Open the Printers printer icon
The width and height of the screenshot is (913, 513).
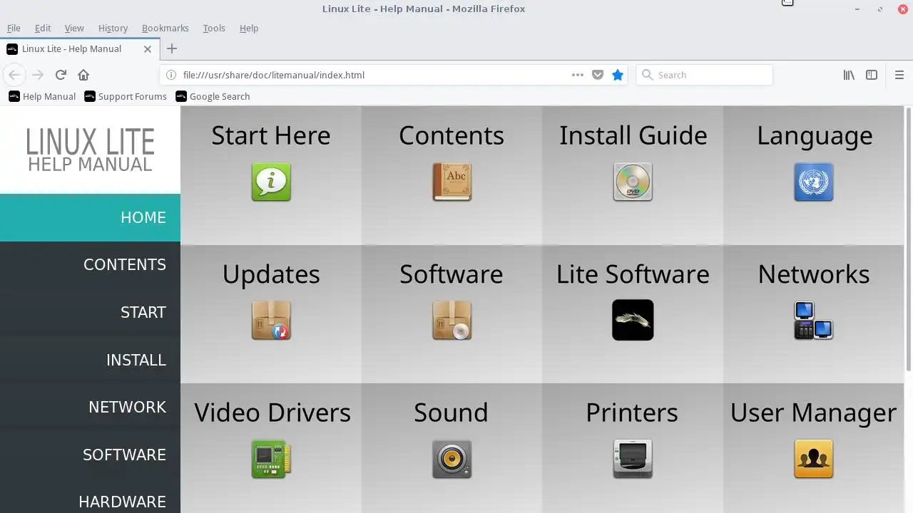click(633, 459)
